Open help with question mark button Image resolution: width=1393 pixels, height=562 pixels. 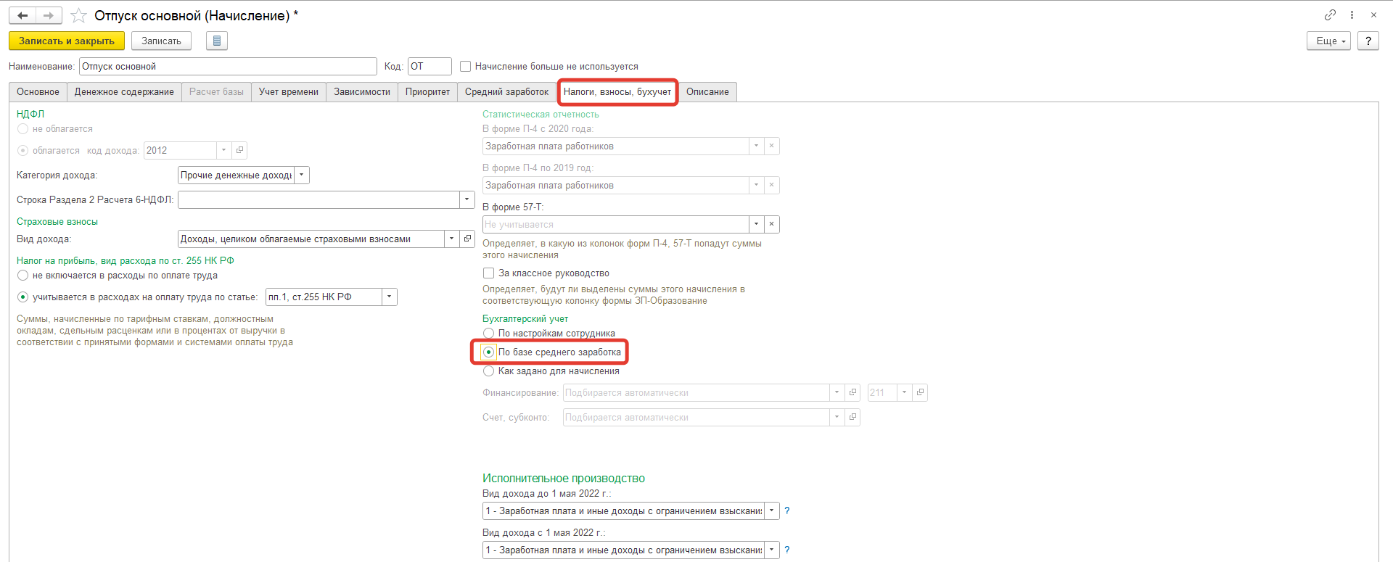[1368, 41]
